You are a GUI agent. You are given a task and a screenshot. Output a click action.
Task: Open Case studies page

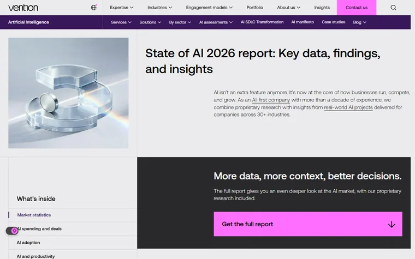(x=333, y=22)
